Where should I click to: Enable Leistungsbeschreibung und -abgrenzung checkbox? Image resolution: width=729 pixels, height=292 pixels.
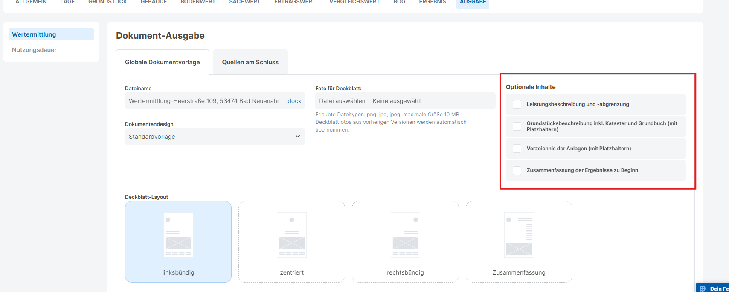tap(517, 104)
